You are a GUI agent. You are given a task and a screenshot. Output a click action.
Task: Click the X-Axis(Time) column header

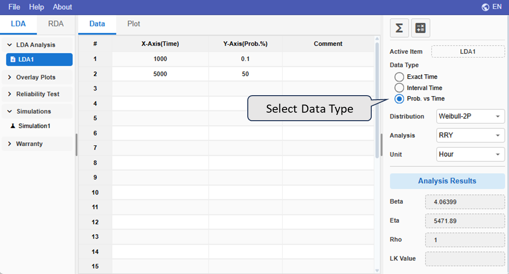161,44
